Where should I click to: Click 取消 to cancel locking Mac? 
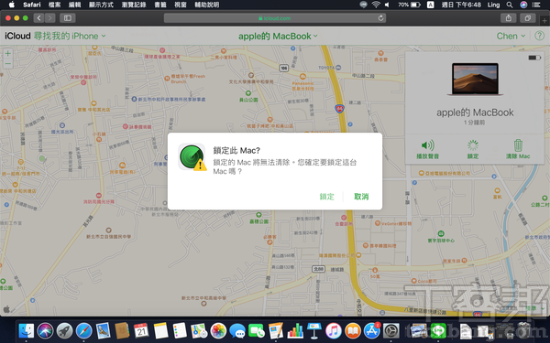pos(361,197)
